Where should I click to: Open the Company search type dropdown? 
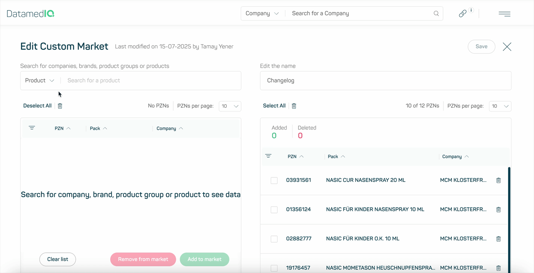click(x=262, y=13)
